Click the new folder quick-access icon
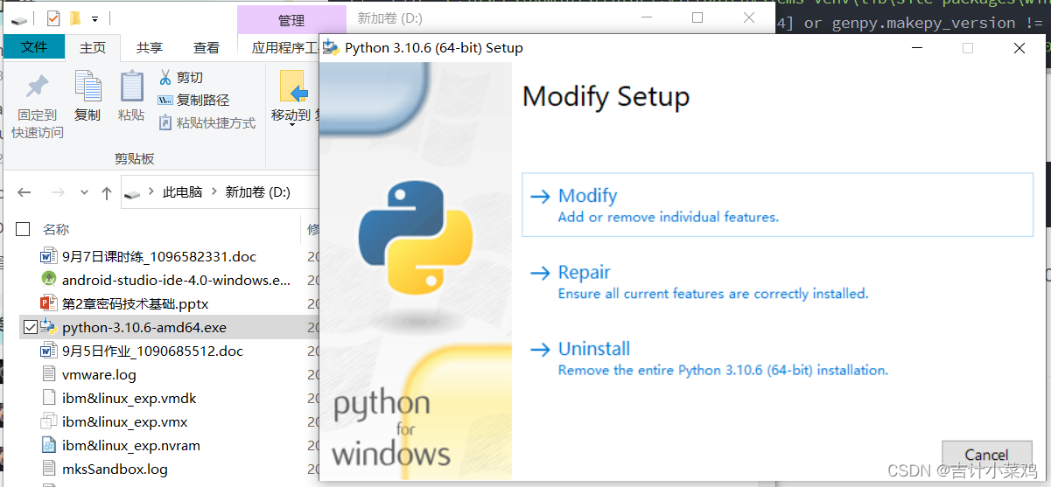 click(75, 17)
